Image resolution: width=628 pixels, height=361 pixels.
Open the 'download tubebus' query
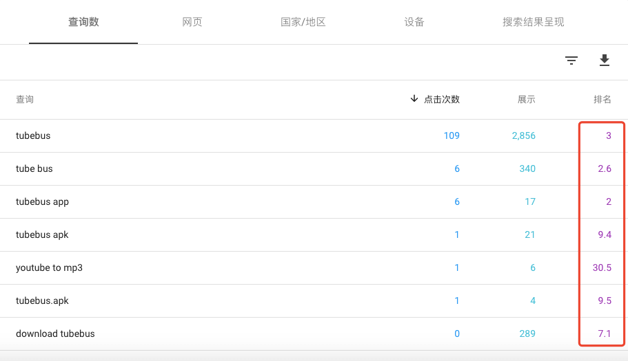click(55, 334)
